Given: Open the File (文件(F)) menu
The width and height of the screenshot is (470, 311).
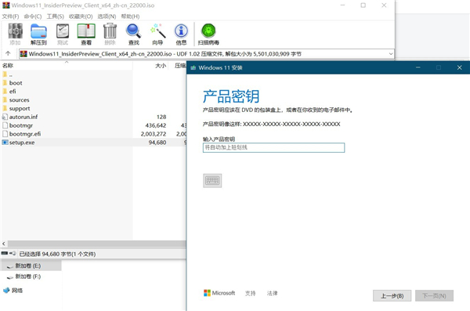Looking at the screenshot, I should point(10,16).
